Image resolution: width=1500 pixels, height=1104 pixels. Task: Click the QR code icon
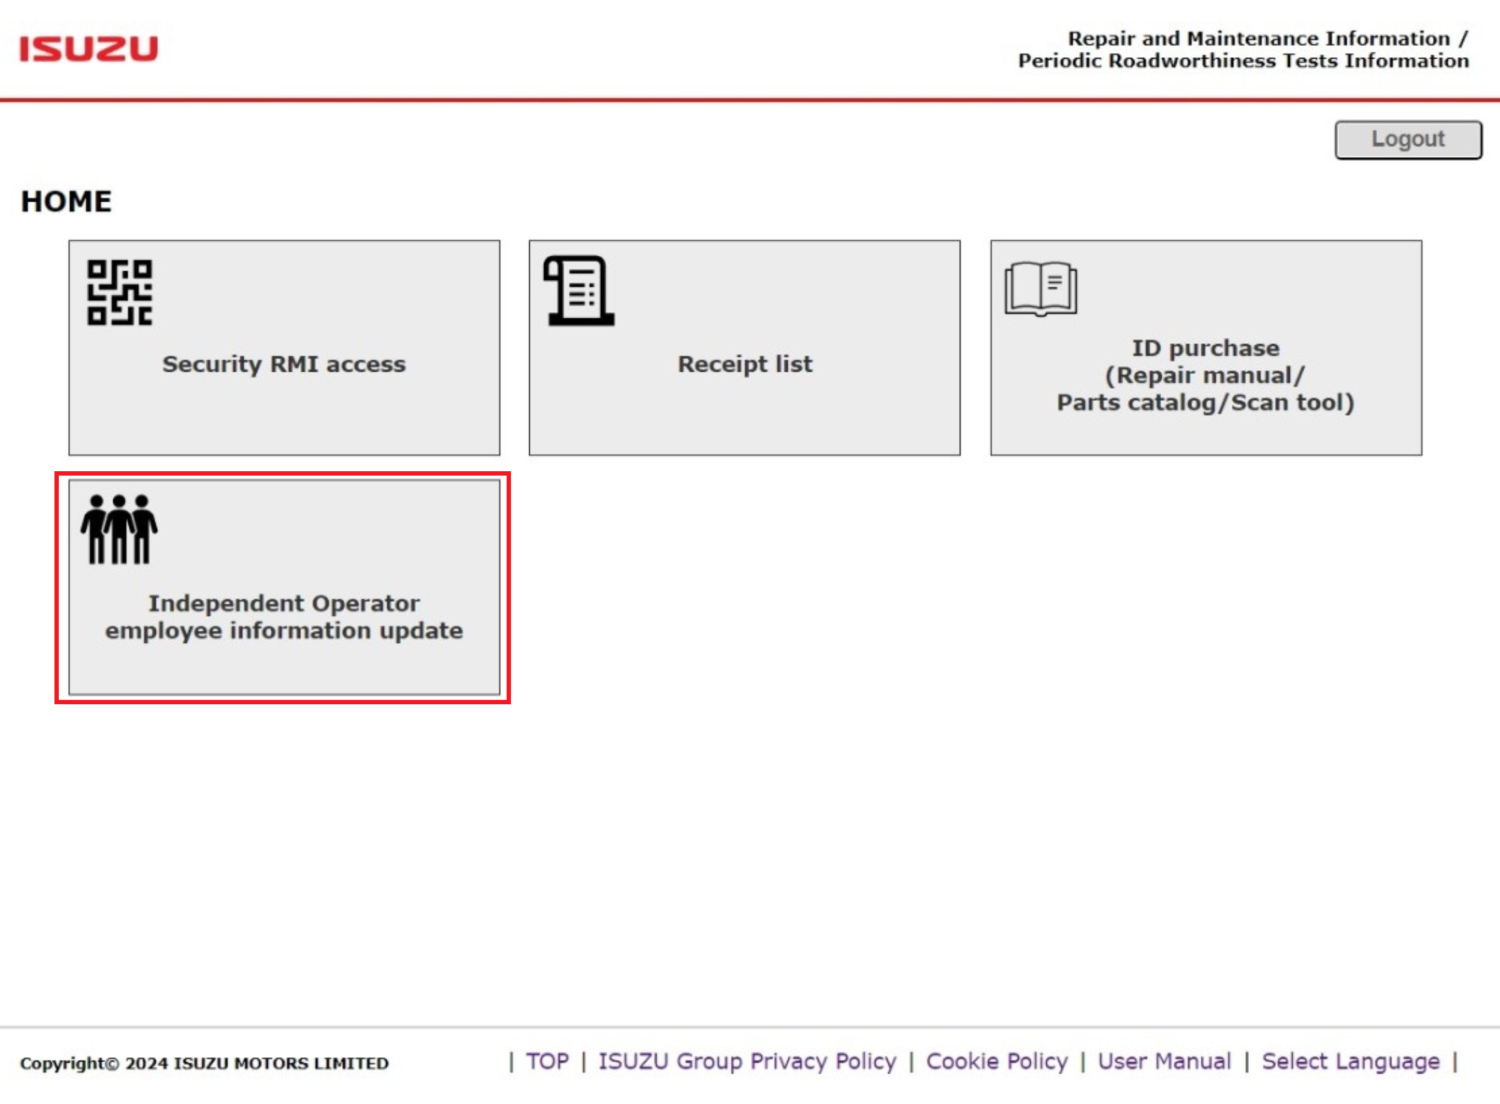click(x=120, y=292)
